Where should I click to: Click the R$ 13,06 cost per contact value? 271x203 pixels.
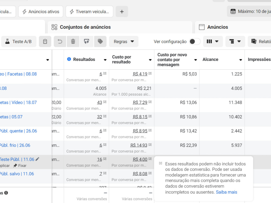click(188, 103)
